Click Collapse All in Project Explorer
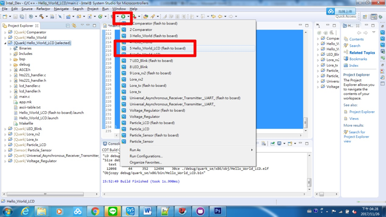The width and height of the screenshot is (386, 217). [68, 25]
